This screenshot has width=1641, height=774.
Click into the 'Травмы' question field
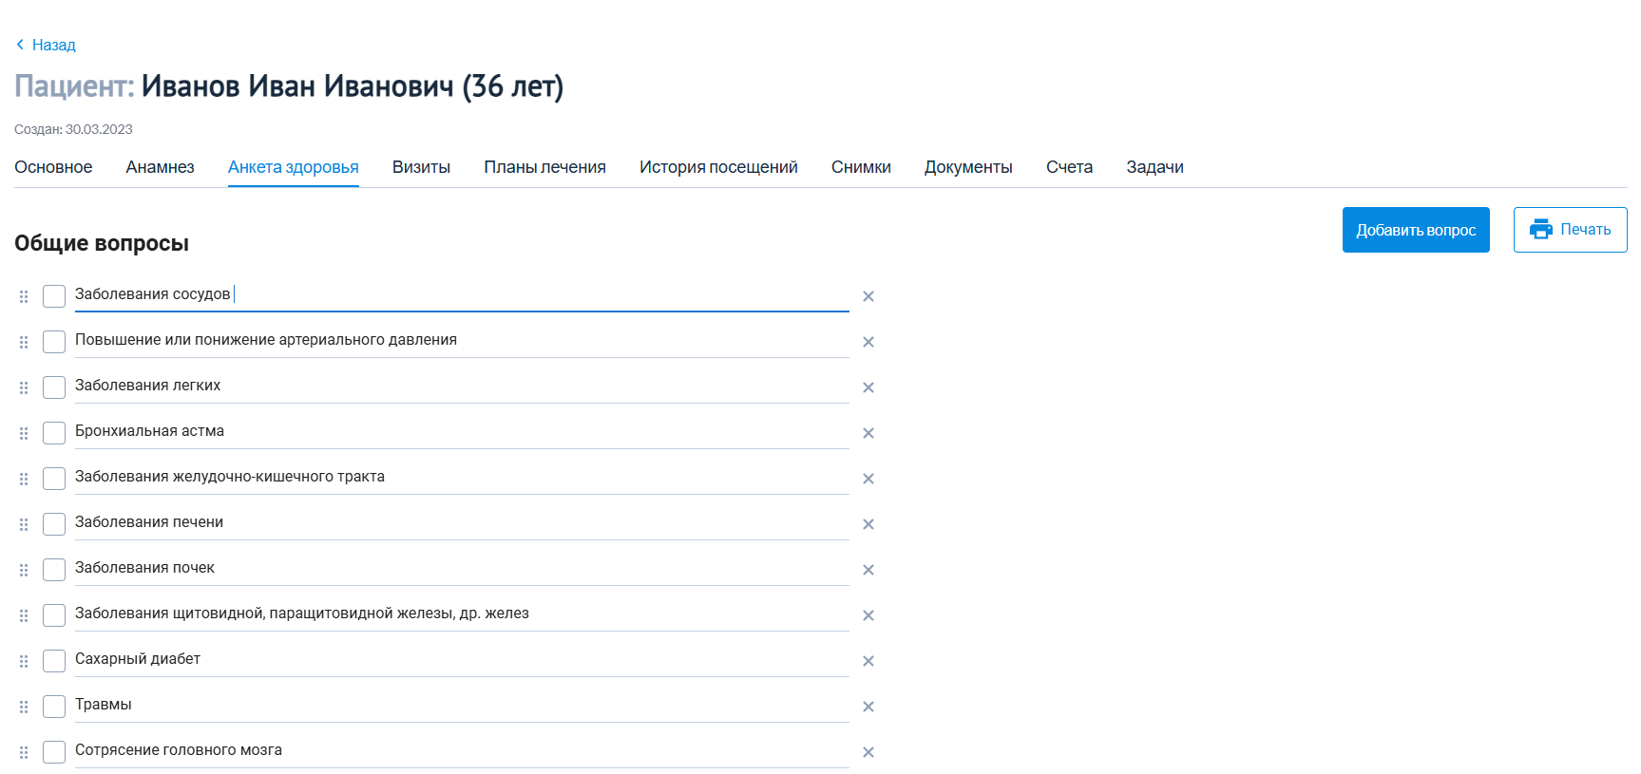coord(462,706)
